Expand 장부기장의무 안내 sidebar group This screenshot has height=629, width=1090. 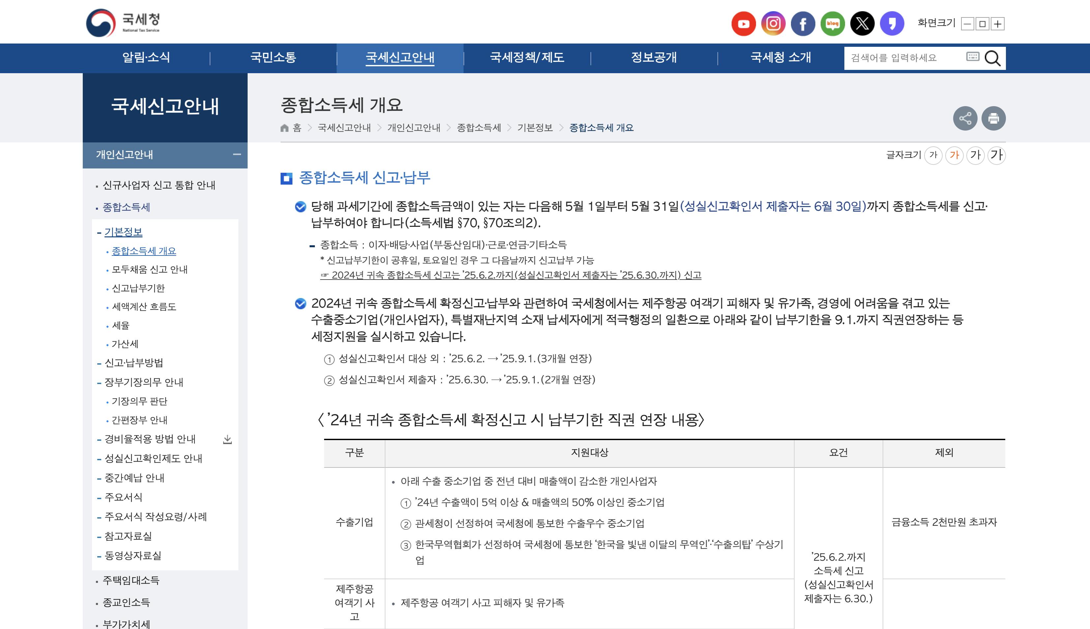[x=144, y=382]
